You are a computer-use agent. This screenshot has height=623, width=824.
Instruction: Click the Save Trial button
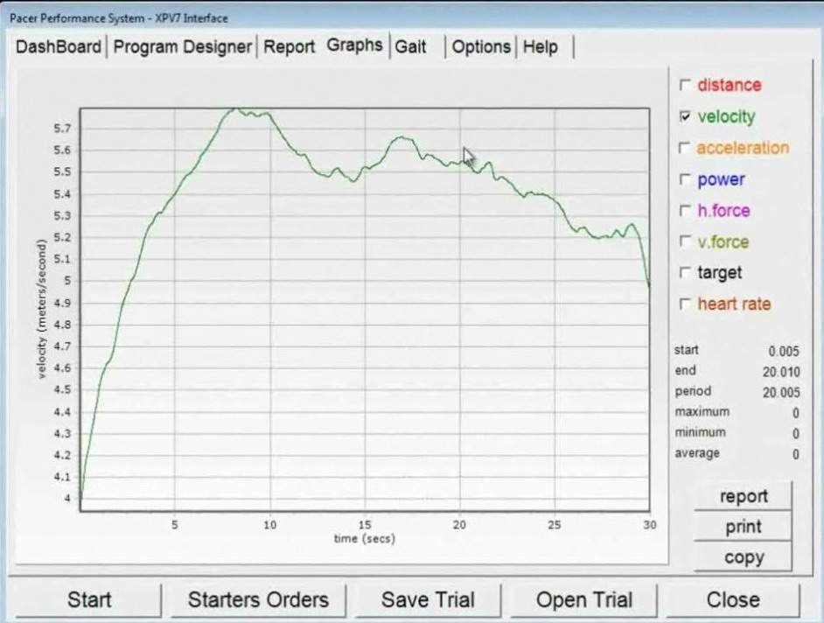pos(428,600)
